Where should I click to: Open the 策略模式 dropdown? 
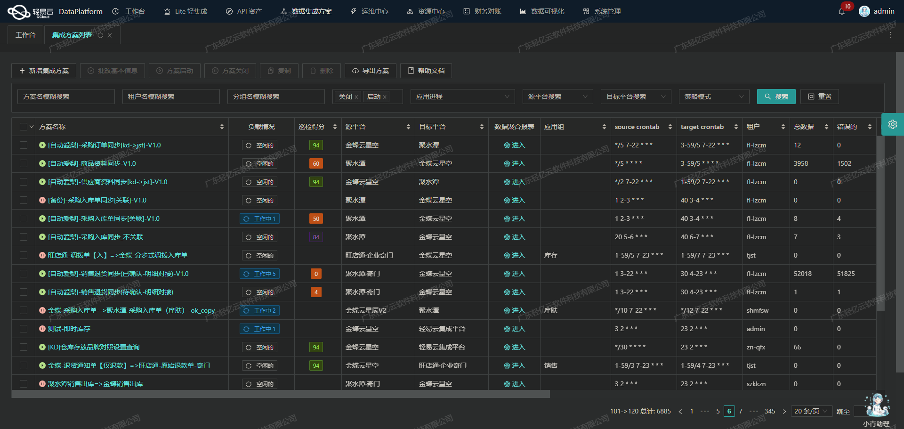(714, 97)
